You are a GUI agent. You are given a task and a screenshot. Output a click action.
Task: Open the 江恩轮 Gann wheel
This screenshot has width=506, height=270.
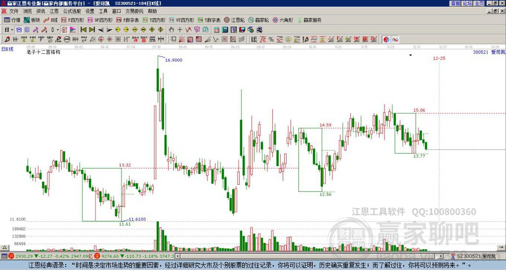(x=234, y=20)
